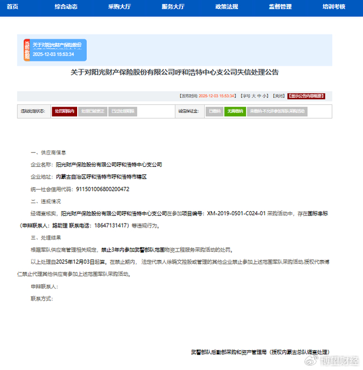
Task: Click the phone number 18647131417
Action: point(111,226)
